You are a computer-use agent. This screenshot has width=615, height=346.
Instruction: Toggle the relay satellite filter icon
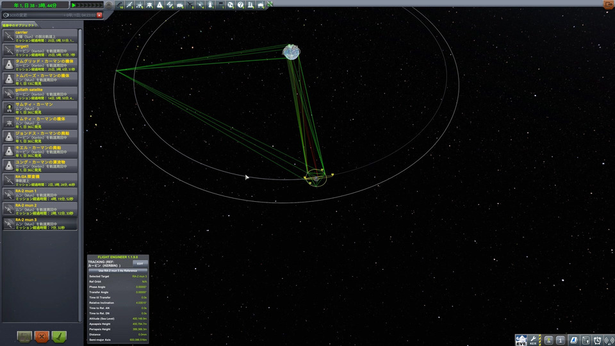(201, 4)
